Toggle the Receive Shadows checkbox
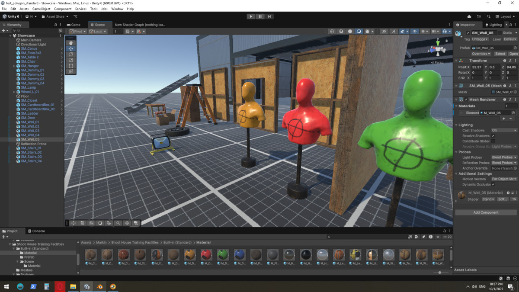The width and height of the screenshot is (519, 292). (x=493, y=136)
